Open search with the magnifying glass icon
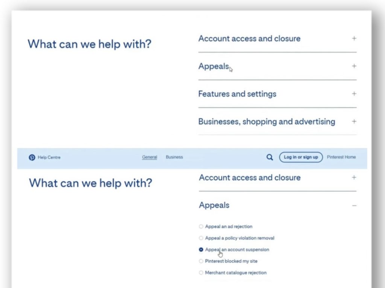Viewport: 385px width, 288px height. click(270, 158)
